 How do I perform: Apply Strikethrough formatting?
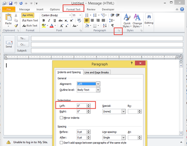60,21
